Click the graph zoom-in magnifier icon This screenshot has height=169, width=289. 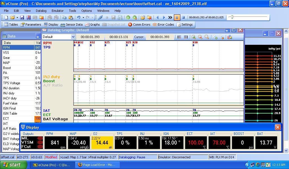[194, 37]
